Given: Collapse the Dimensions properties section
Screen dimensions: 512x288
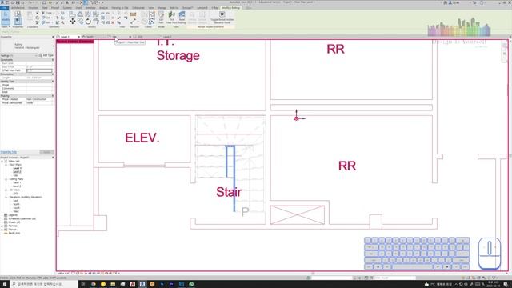Looking at the screenshot, I should pyautogui.click(x=53, y=74).
